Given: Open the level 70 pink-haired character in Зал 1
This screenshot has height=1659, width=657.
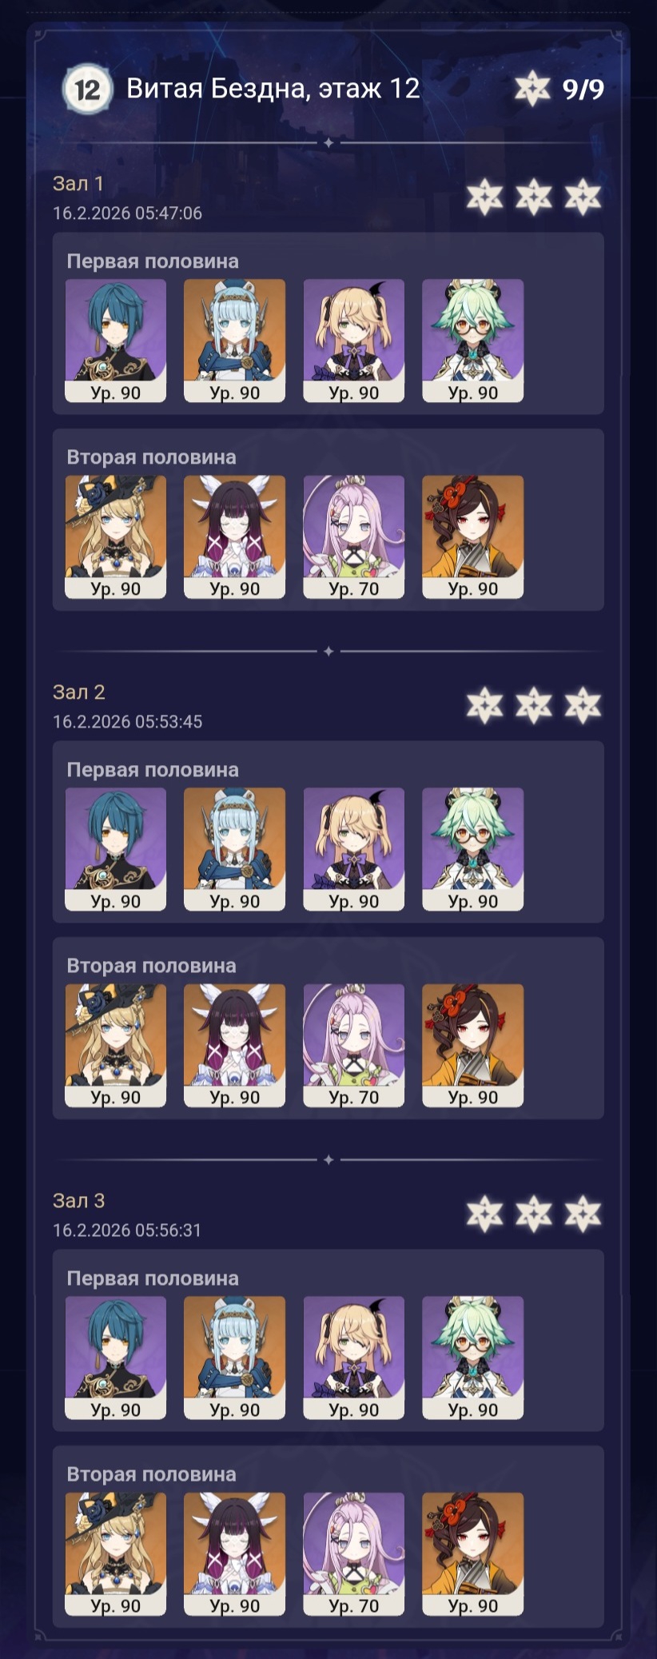Looking at the screenshot, I should pyautogui.click(x=354, y=536).
